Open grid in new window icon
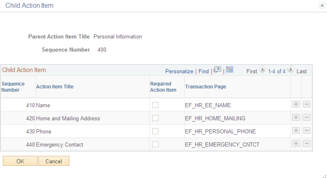The height and width of the screenshot is (178, 327). (217, 70)
